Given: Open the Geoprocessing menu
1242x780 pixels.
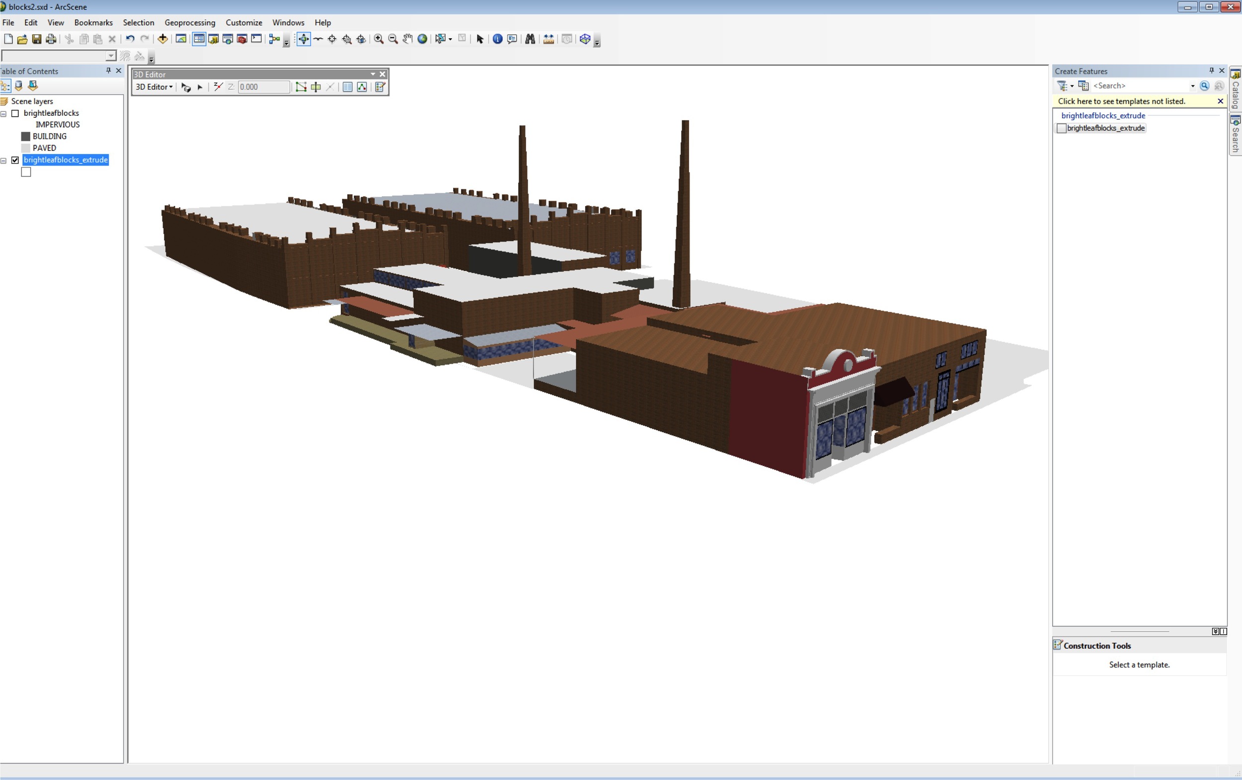Looking at the screenshot, I should click(x=190, y=23).
